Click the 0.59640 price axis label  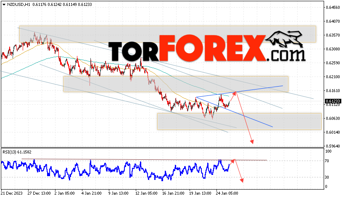(333, 146)
